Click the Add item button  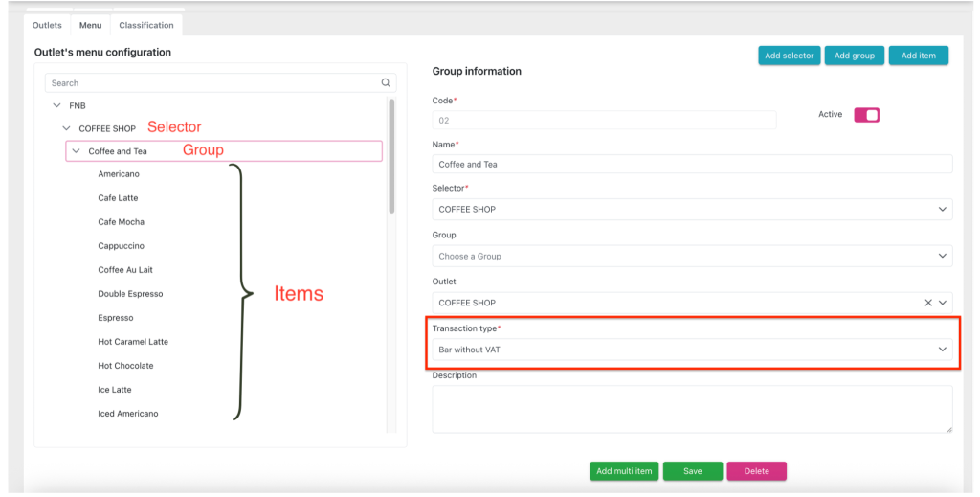pyautogui.click(x=918, y=56)
